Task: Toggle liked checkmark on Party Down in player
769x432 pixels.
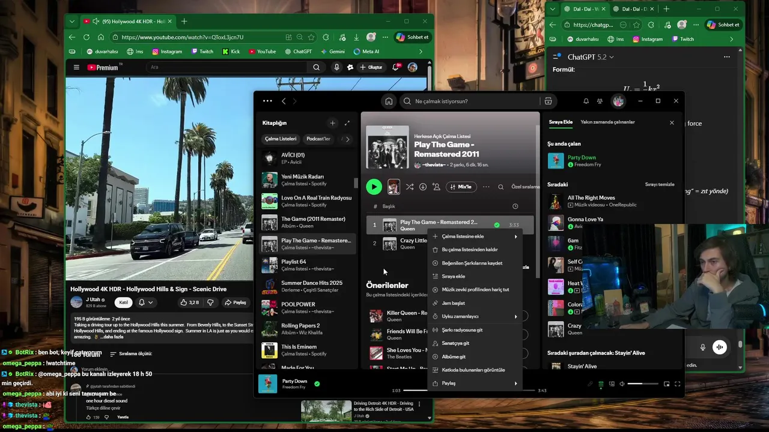Action: click(317, 383)
